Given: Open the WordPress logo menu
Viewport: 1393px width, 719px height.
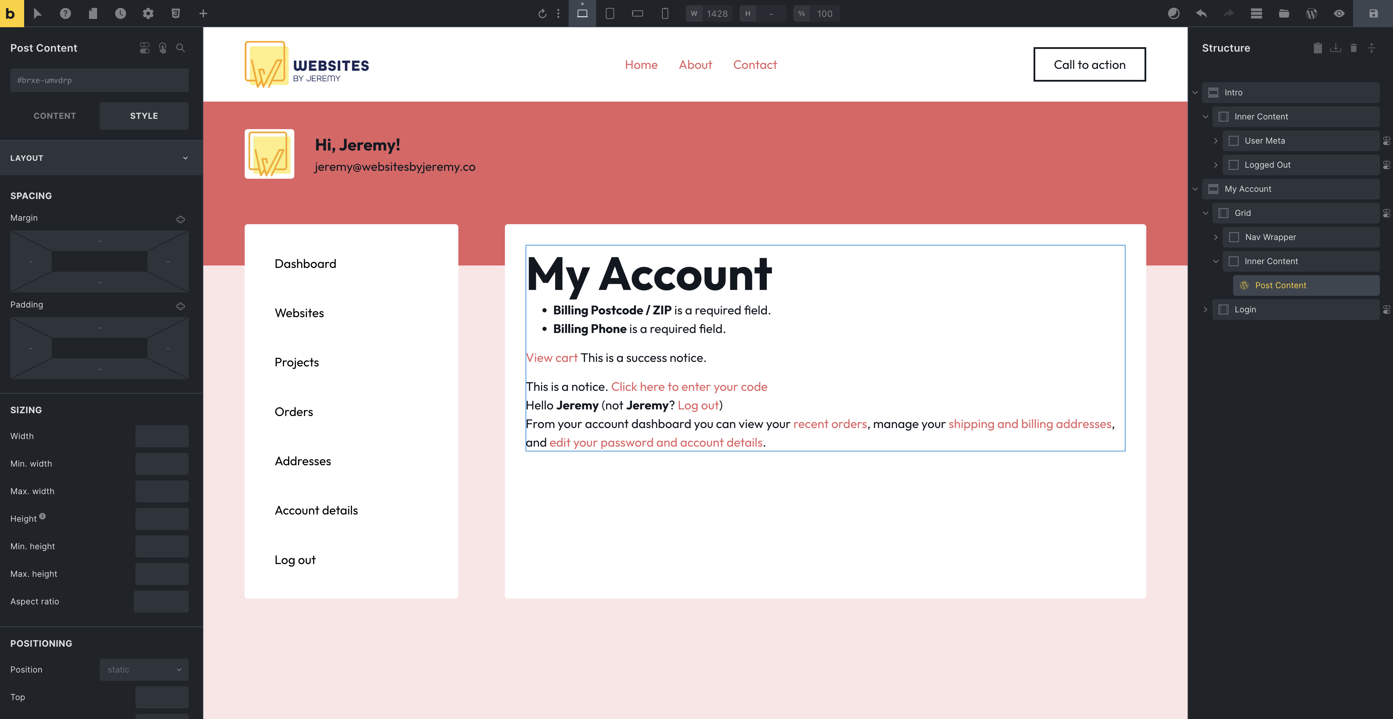Looking at the screenshot, I should (x=1311, y=13).
